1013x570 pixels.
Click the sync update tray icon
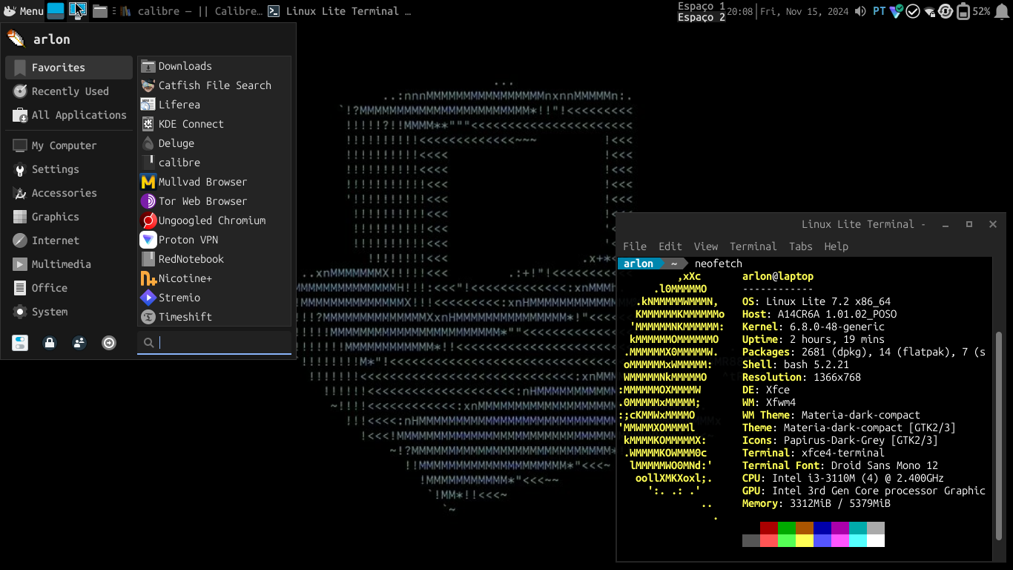click(x=946, y=11)
